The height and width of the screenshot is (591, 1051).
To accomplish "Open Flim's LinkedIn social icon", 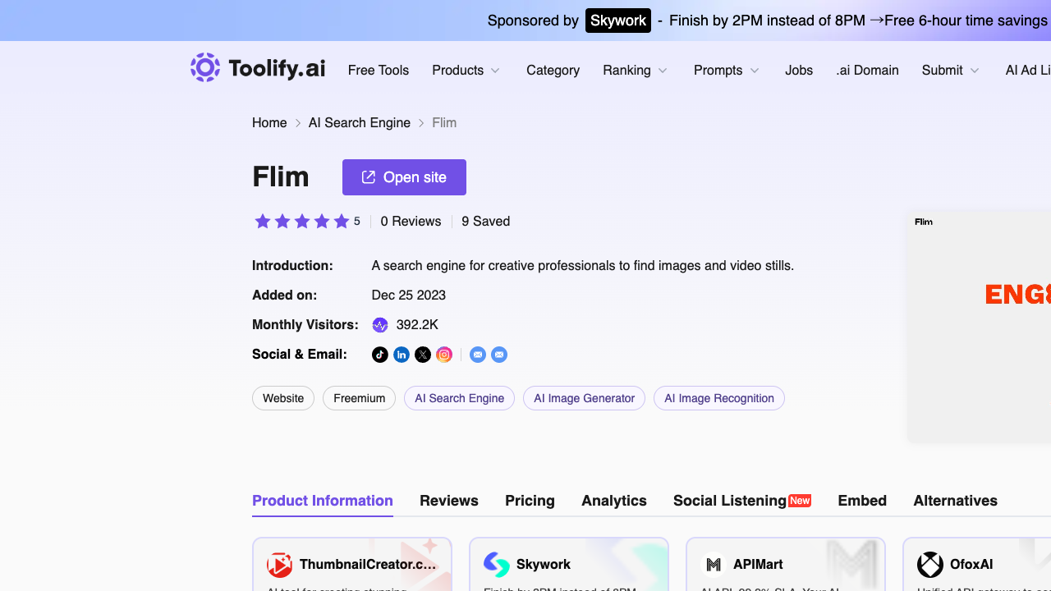I will click(402, 355).
